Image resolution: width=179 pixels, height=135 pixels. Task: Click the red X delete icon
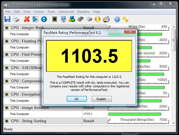click(x=27, y=19)
